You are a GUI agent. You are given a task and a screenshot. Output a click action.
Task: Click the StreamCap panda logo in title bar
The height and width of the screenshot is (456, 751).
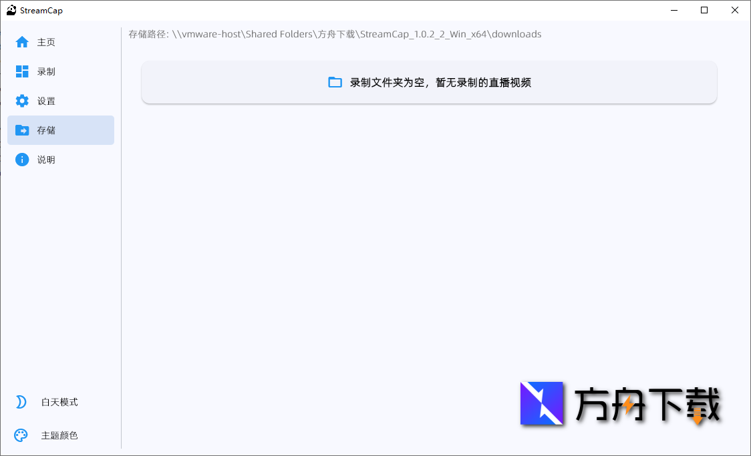11,10
